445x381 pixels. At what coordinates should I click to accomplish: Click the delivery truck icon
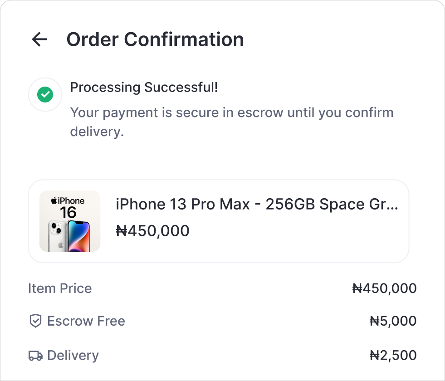click(35, 356)
